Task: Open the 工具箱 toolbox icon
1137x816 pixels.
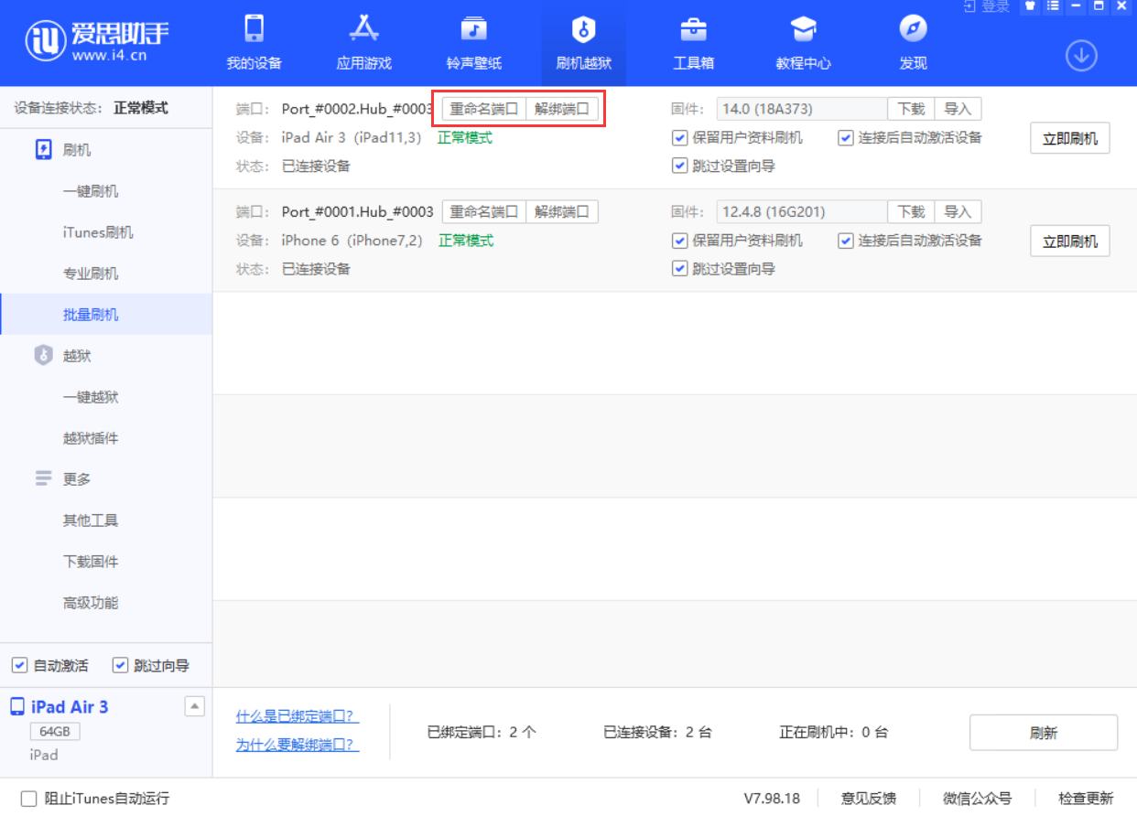Action: coord(693,30)
